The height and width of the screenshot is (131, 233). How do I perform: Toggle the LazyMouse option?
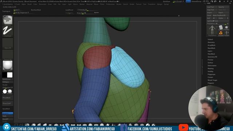[x=69, y=10]
